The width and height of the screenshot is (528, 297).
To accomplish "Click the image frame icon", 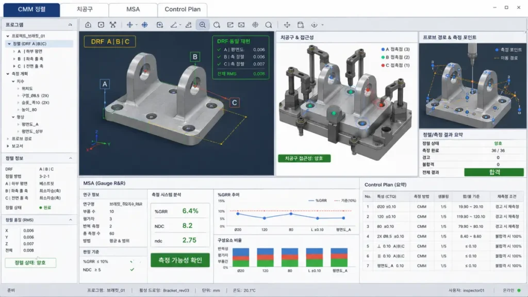I will (241, 25).
